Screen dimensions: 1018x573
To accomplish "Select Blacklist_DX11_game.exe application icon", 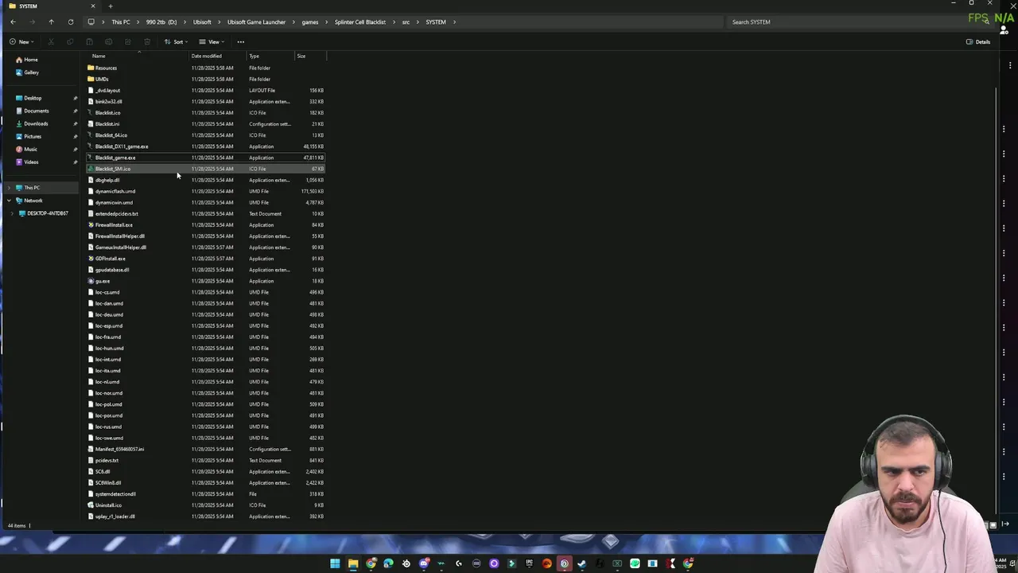I will point(91,146).
